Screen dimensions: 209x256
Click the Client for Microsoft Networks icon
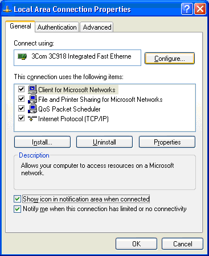(32, 89)
